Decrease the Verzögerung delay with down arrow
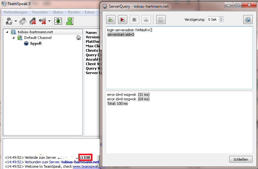This screenshot has width=258, height=169. [221, 21]
